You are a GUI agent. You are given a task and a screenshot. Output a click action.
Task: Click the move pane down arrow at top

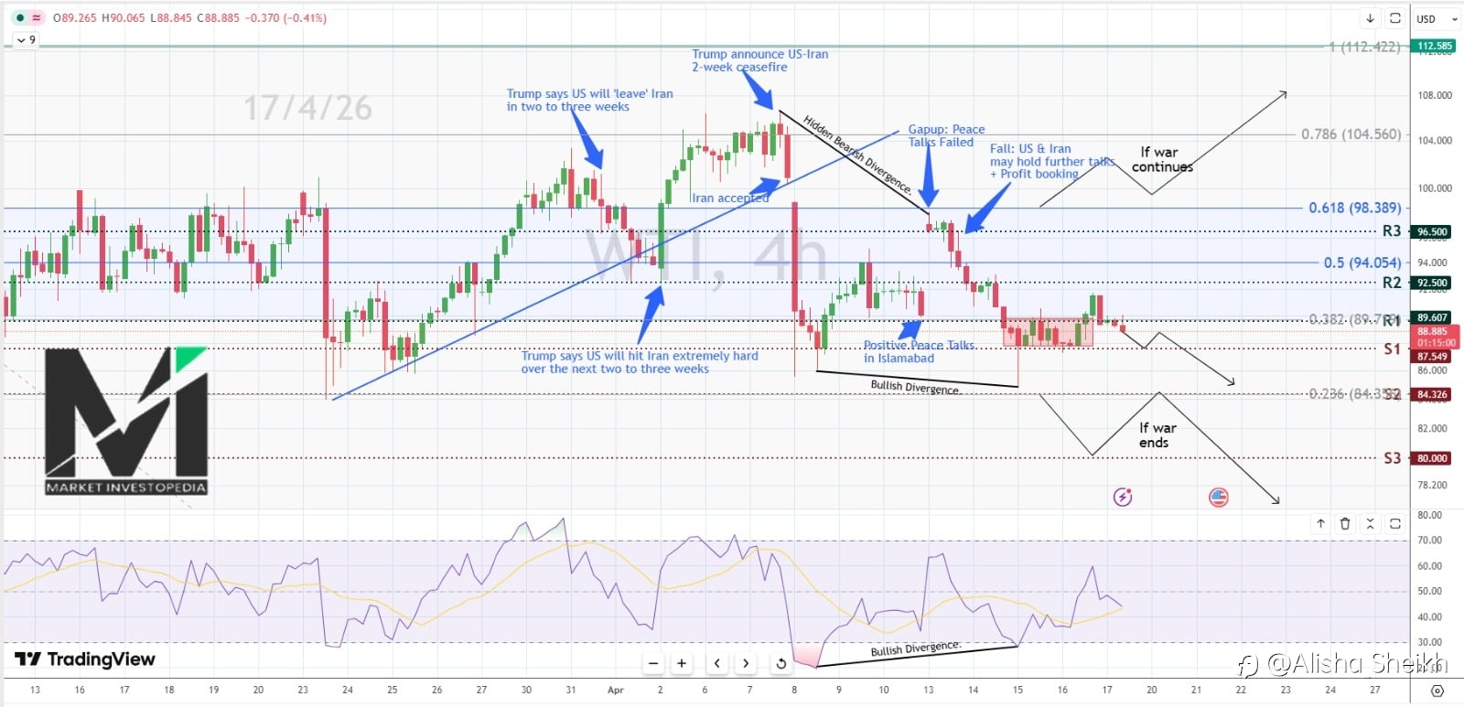coord(1370,17)
